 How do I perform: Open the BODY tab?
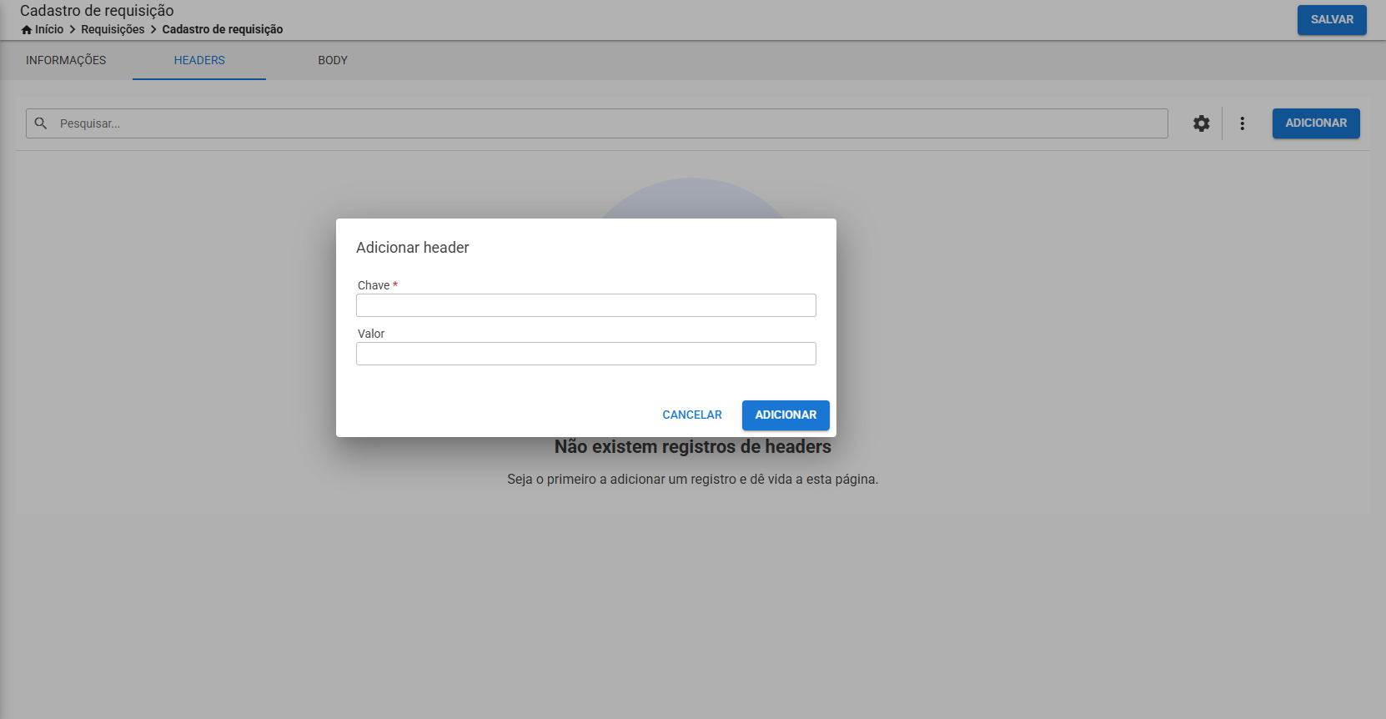pyautogui.click(x=333, y=60)
